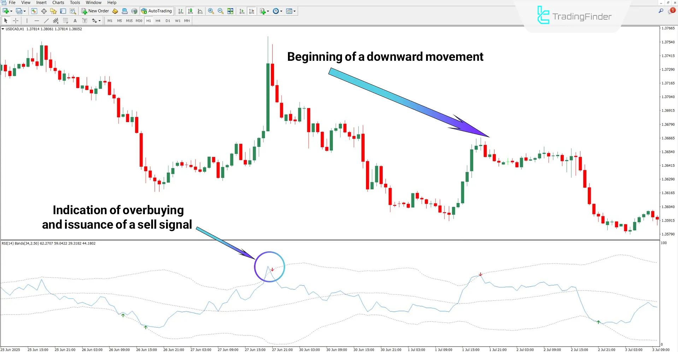Click the red sell signal arrow inside the circled RSI peak
678x352 pixels.
click(272, 270)
